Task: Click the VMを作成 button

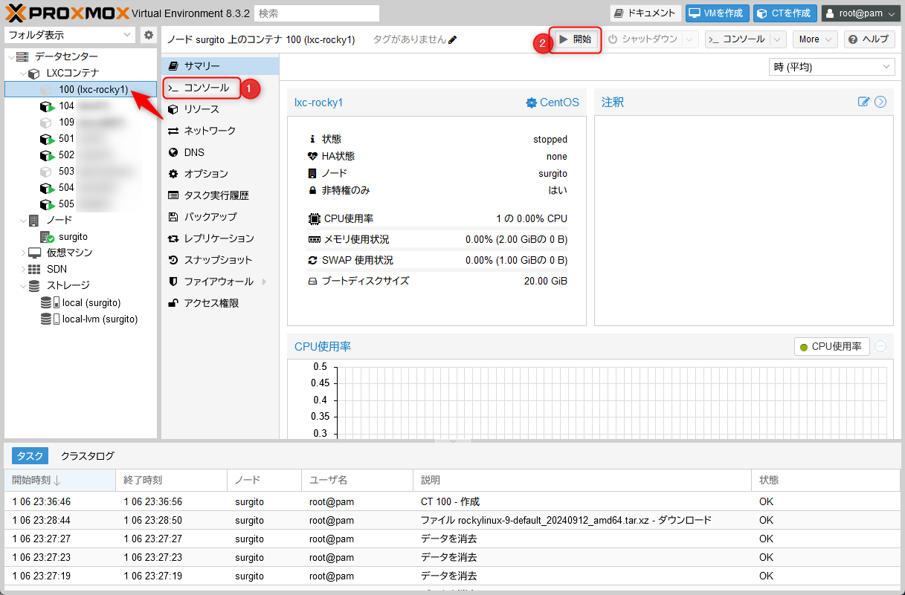Action: pyautogui.click(x=717, y=13)
